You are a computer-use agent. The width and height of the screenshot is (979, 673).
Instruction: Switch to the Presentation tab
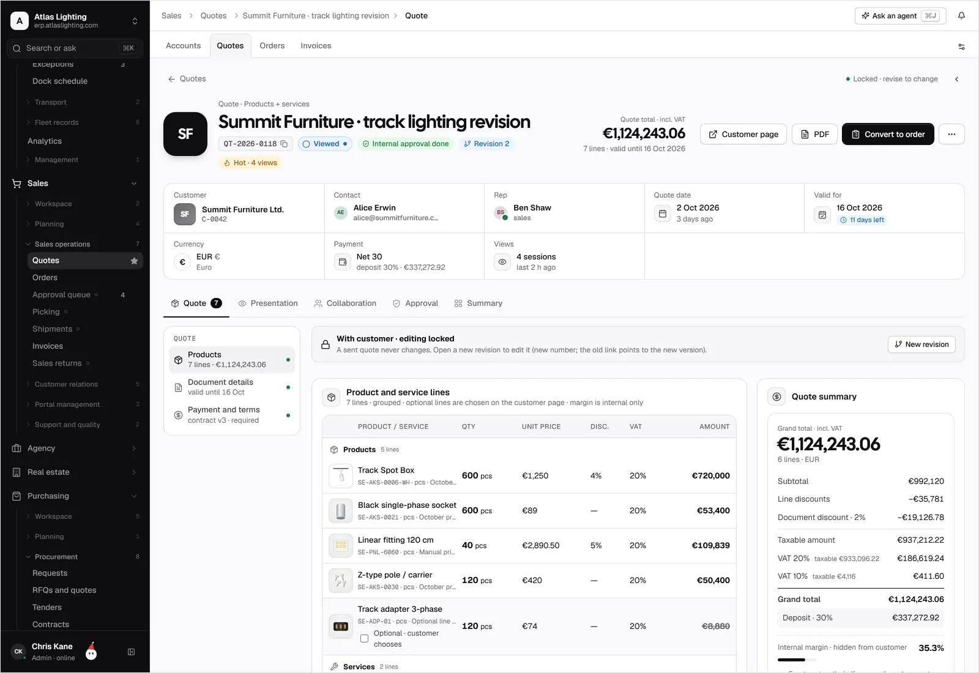click(268, 303)
